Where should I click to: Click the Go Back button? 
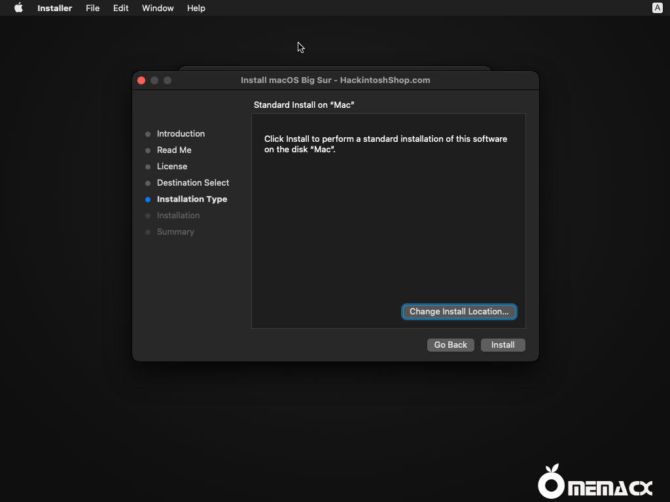(450, 344)
